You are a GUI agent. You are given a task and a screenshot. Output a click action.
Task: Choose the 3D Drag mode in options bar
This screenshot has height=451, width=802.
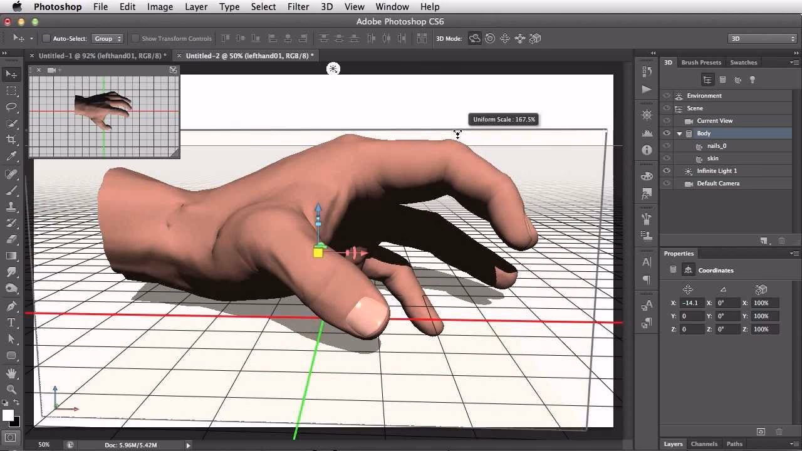504,38
